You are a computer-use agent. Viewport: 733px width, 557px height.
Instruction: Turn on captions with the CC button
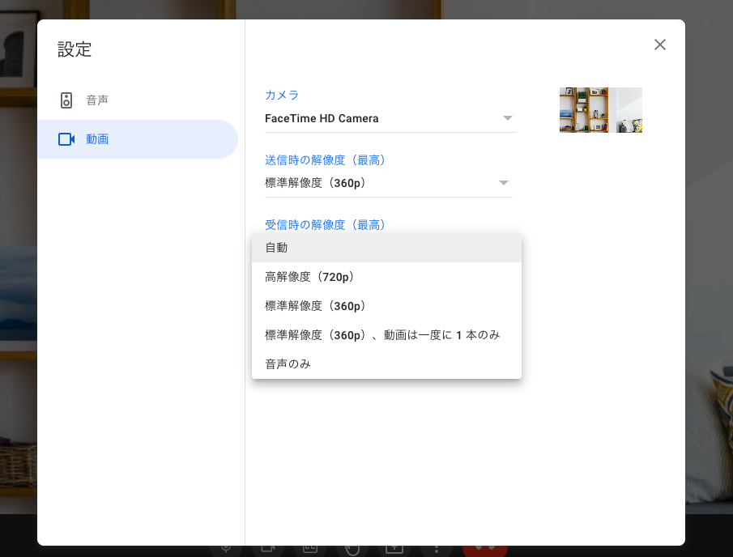pyautogui.click(x=310, y=550)
